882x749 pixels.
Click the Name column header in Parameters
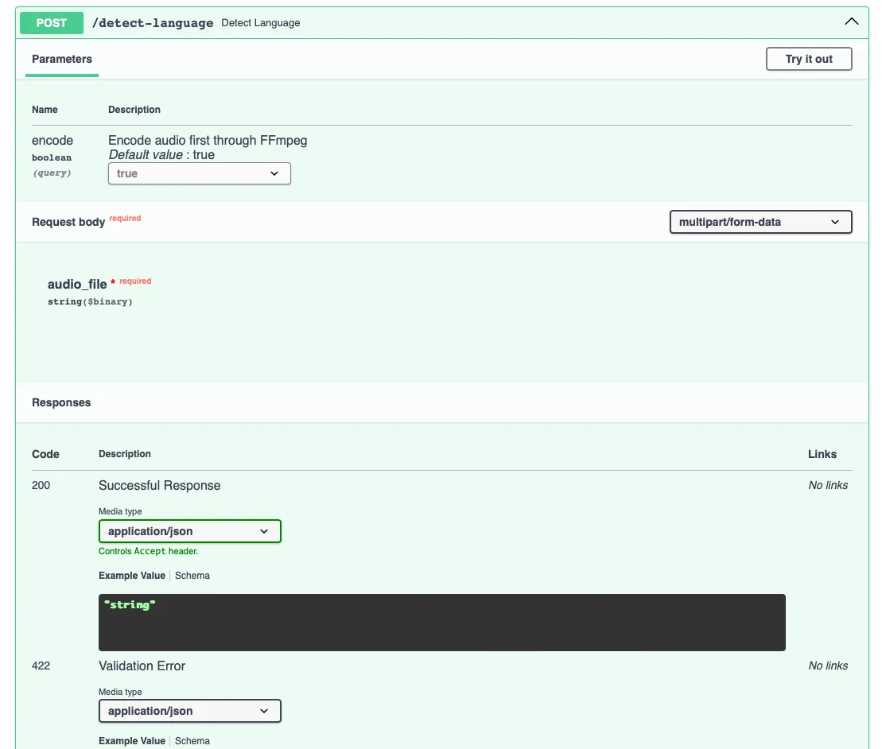[x=45, y=110]
